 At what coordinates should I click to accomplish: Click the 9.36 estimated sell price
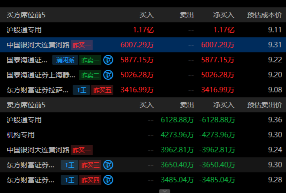(275, 120)
